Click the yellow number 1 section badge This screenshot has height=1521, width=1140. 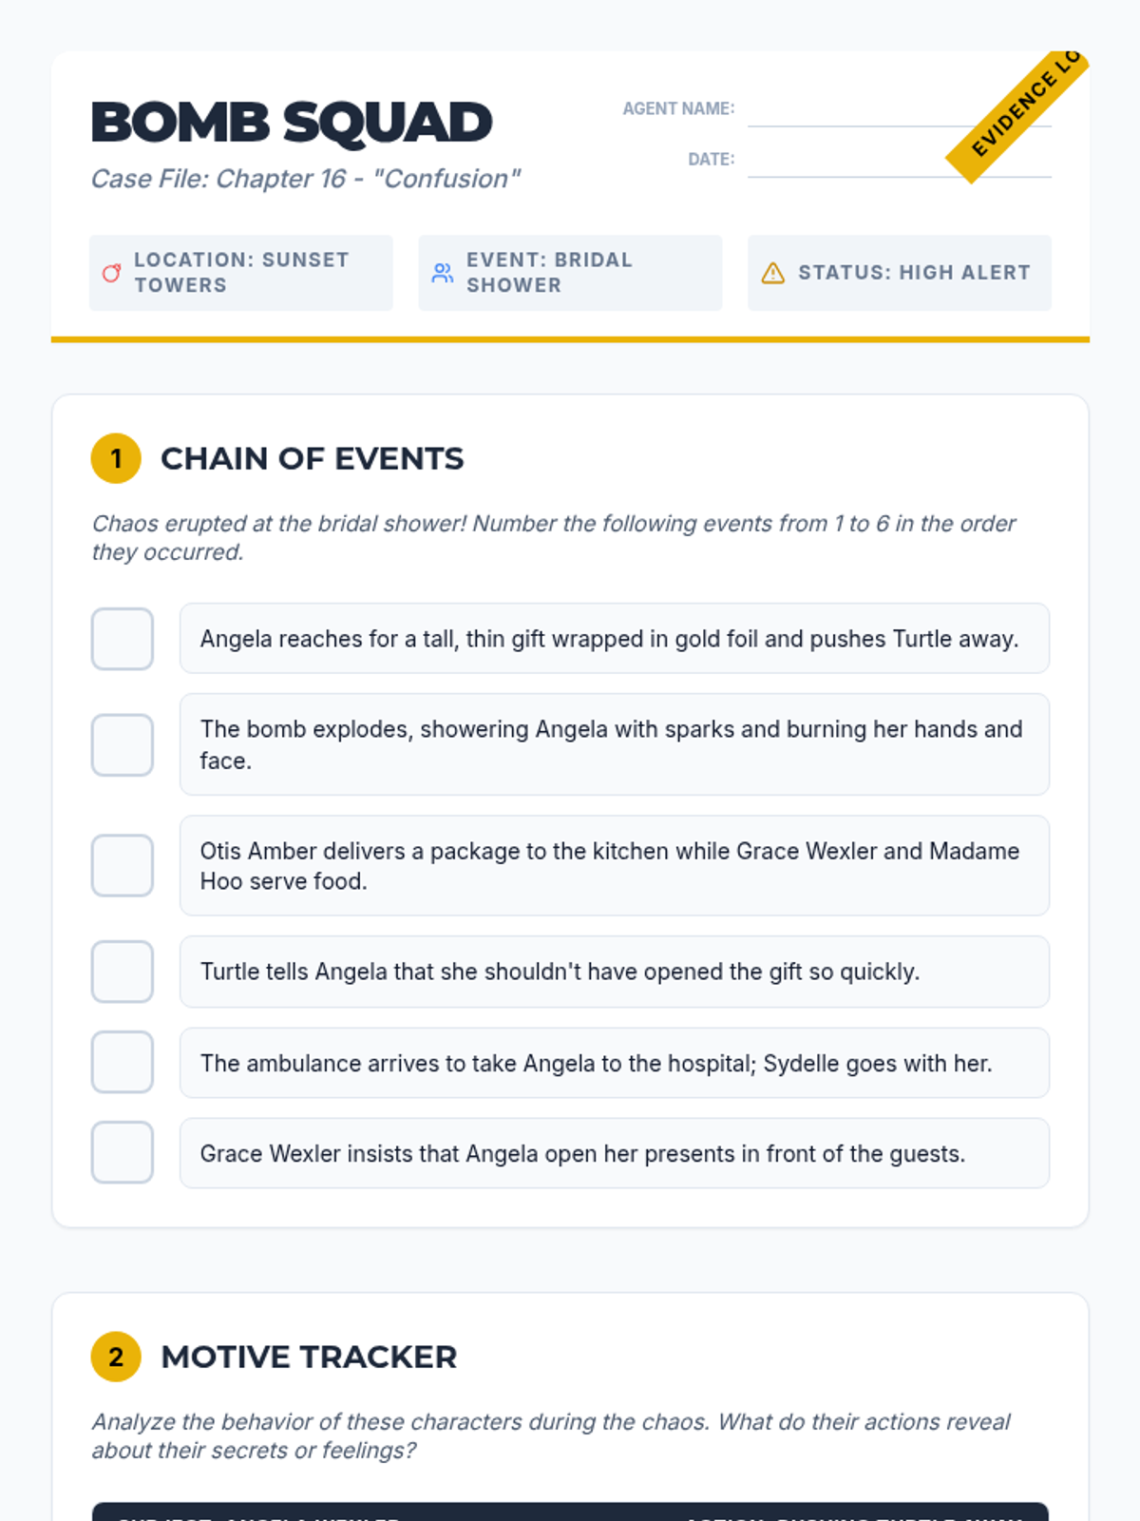(116, 458)
